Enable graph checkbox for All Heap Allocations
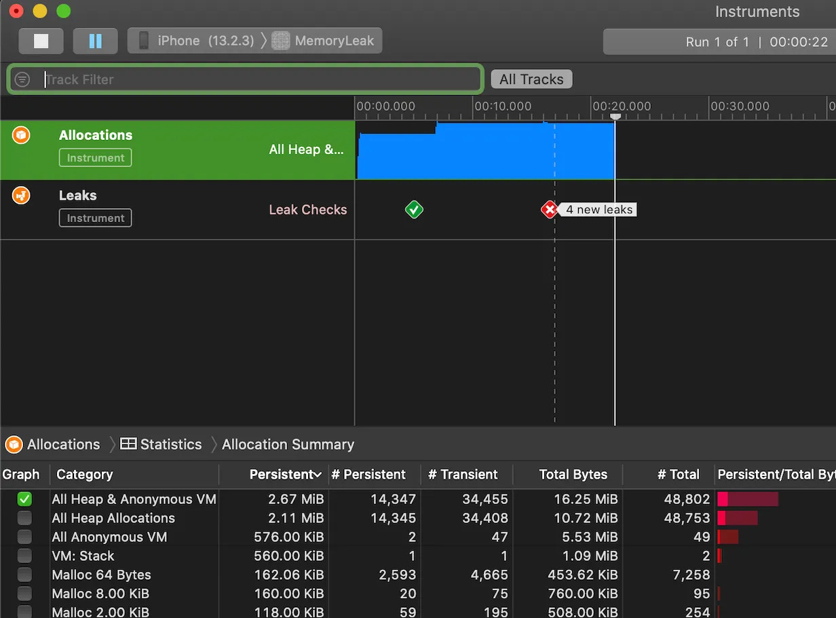 24,518
